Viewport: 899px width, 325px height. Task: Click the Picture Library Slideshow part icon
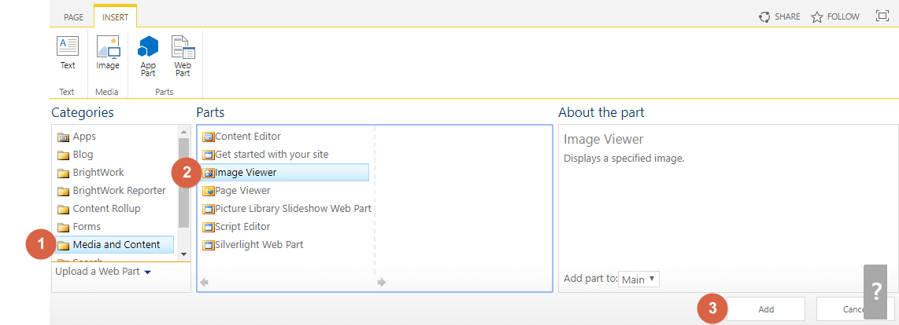(x=209, y=209)
